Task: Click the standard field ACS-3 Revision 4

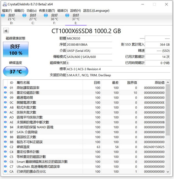Action: click(x=118, y=69)
